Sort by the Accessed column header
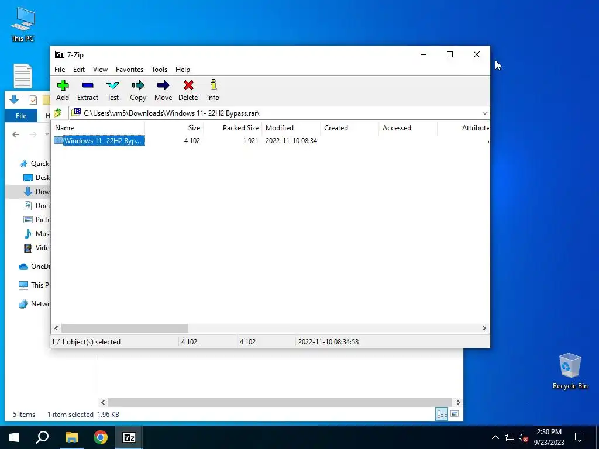Viewport: 599px width, 449px height. (x=408, y=128)
